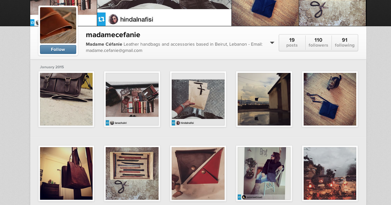Click the blue repost icon beside hindalnafisi header
The width and height of the screenshot is (391, 205).
101,19
